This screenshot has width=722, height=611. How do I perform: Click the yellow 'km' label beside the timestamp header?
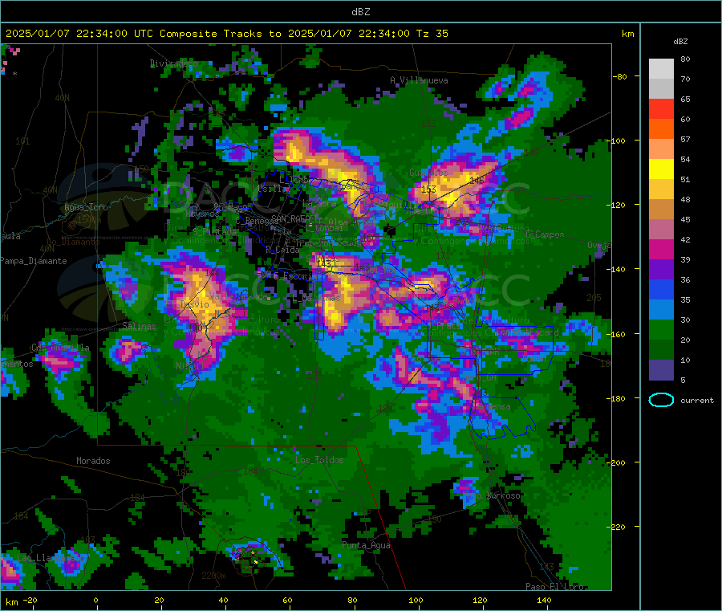(x=627, y=34)
